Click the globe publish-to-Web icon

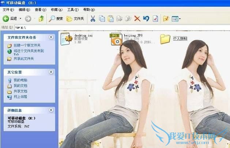10,52
